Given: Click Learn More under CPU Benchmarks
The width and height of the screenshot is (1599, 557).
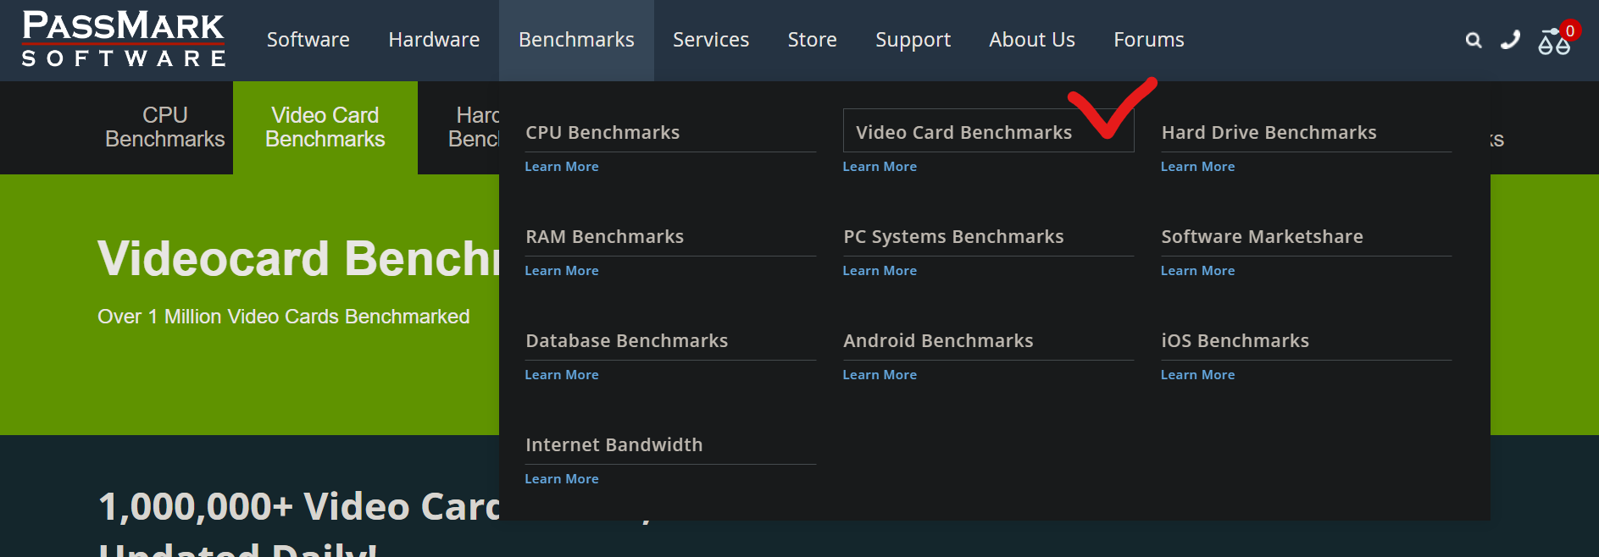Looking at the screenshot, I should 561,167.
